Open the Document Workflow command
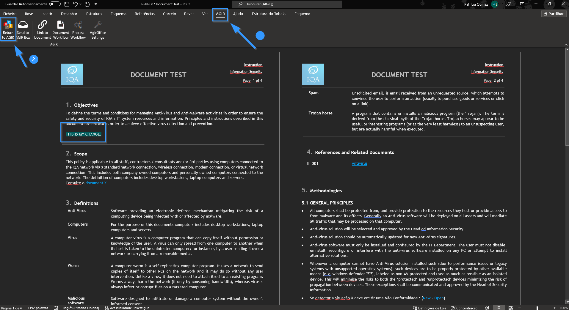Screen dimensions: 569x310 [61, 29]
